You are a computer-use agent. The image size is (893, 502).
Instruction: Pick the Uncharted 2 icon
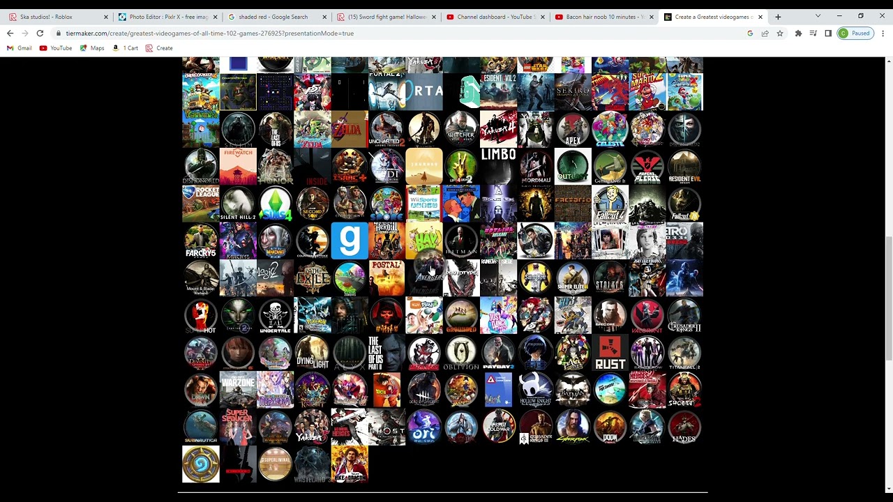[x=387, y=129]
